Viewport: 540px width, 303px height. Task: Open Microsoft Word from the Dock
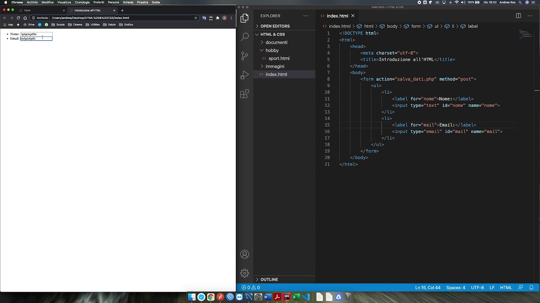(267, 297)
